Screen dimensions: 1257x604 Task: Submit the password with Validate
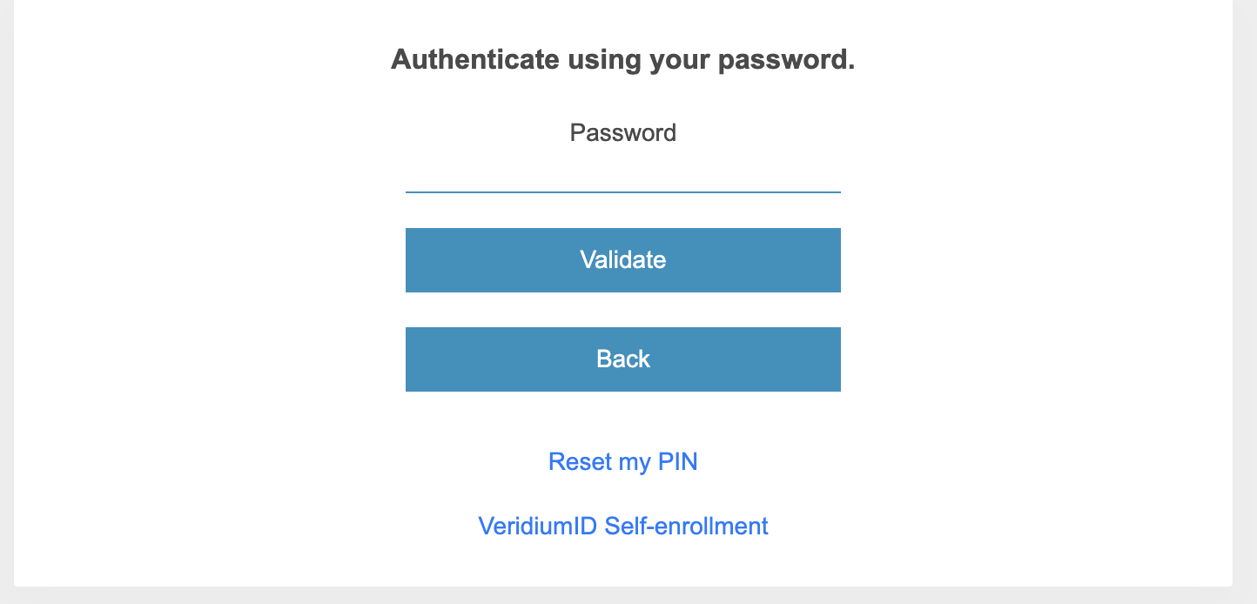pyautogui.click(x=622, y=260)
